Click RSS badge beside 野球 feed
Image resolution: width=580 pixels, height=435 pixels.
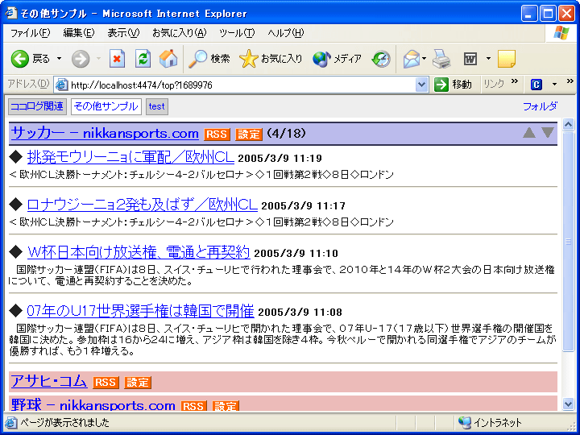[194, 406]
